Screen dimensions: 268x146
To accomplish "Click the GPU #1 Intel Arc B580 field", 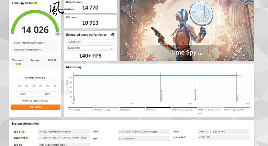I will [x=64, y=132].
